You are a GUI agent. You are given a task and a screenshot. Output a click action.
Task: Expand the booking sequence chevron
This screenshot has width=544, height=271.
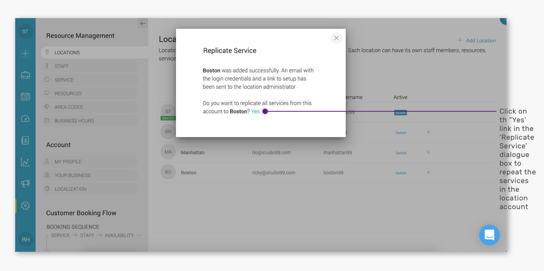point(139,236)
